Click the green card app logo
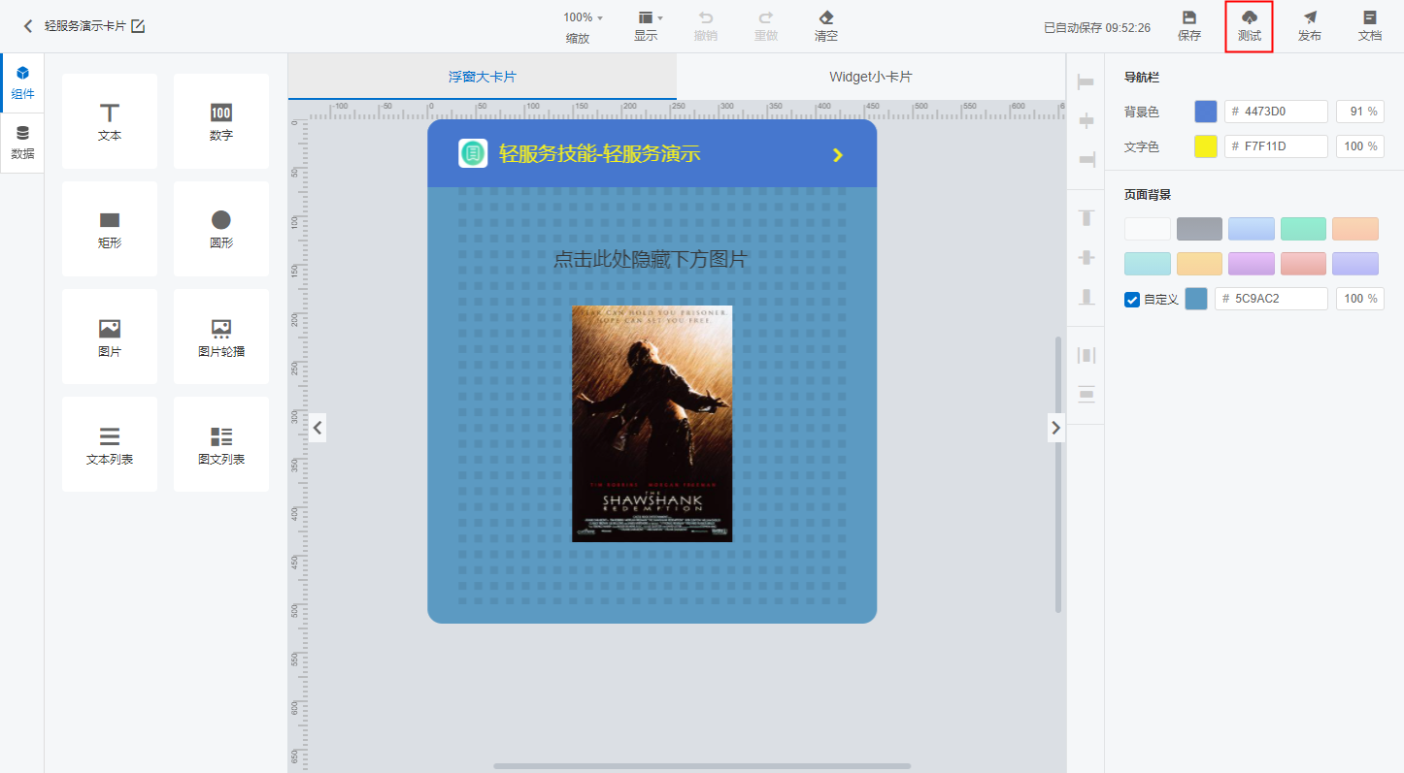1404x773 pixels. point(473,153)
